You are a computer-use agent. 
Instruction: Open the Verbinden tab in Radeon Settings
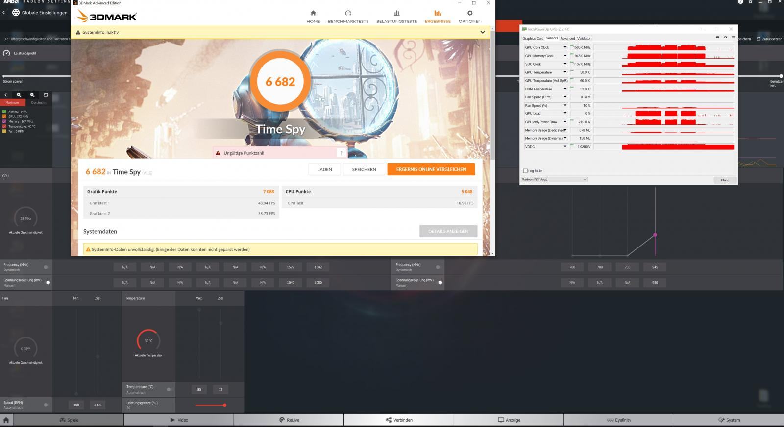(399, 420)
